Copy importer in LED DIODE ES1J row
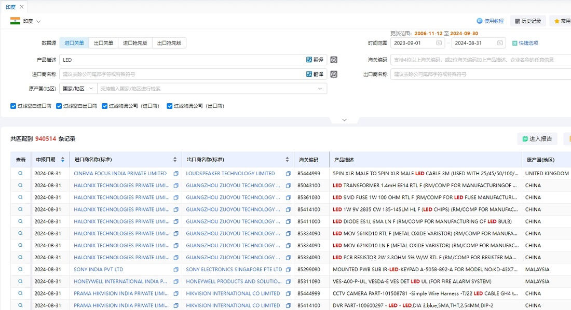This screenshot has width=571, height=310. (176, 221)
